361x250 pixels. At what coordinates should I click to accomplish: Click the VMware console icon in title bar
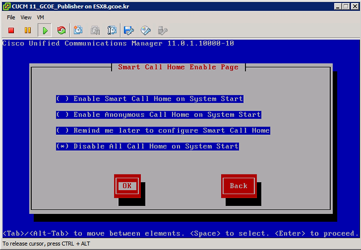pyautogui.click(x=7, y=6)
